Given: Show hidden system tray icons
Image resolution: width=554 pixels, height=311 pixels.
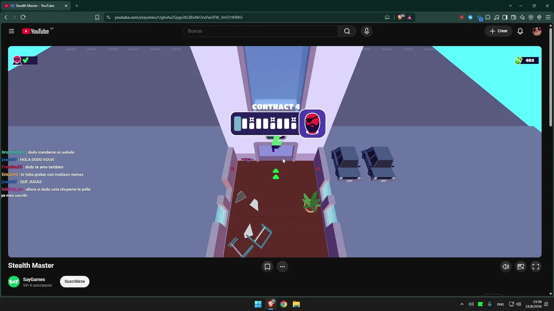Looking at the screenshot, I should coord(462,304).
